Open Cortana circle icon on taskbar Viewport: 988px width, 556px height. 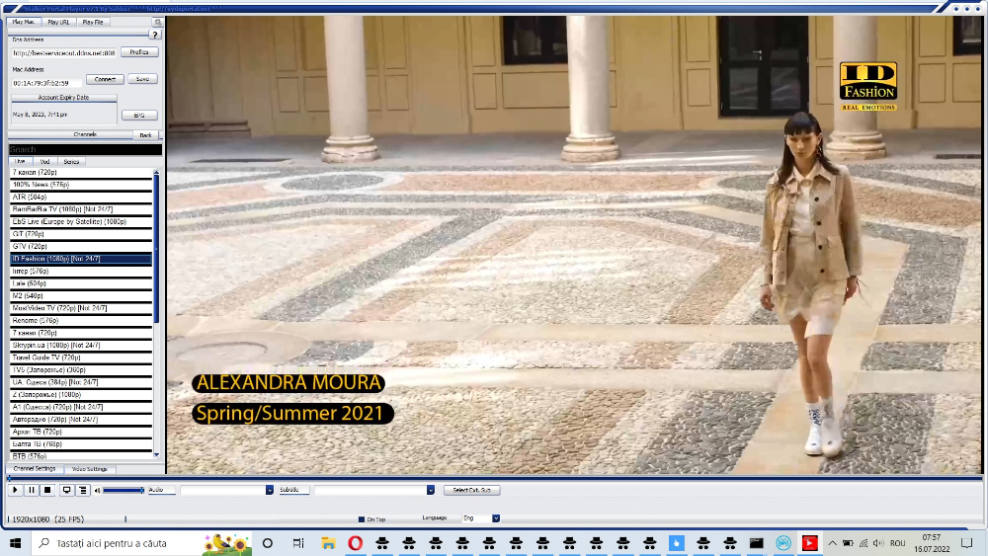(268, 543)
